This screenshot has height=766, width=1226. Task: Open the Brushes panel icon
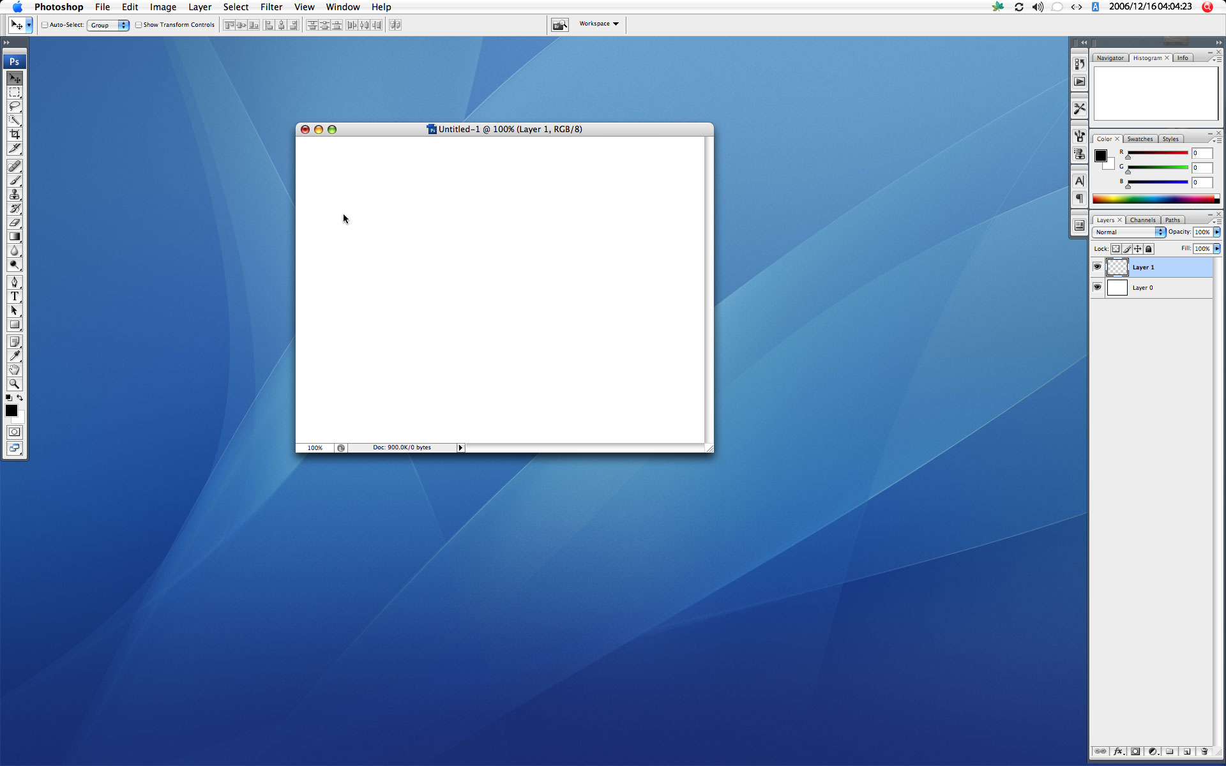pos(1079,136)
